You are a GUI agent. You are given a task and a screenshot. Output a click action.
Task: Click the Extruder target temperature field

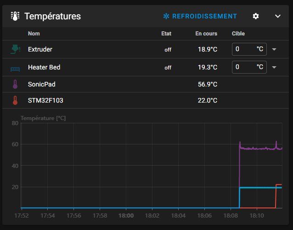(x=243, y=49)
